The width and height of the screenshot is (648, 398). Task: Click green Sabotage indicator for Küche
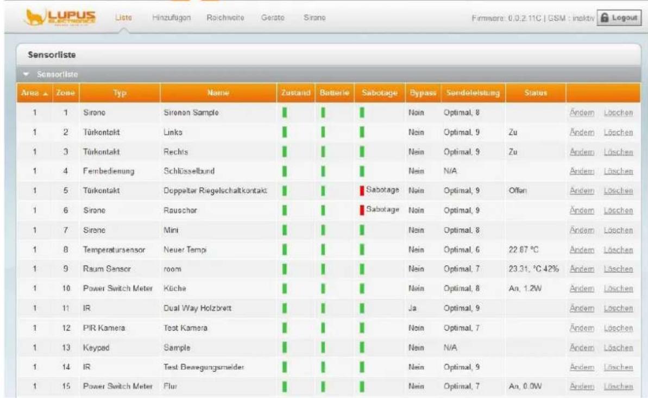pos(362,288)
